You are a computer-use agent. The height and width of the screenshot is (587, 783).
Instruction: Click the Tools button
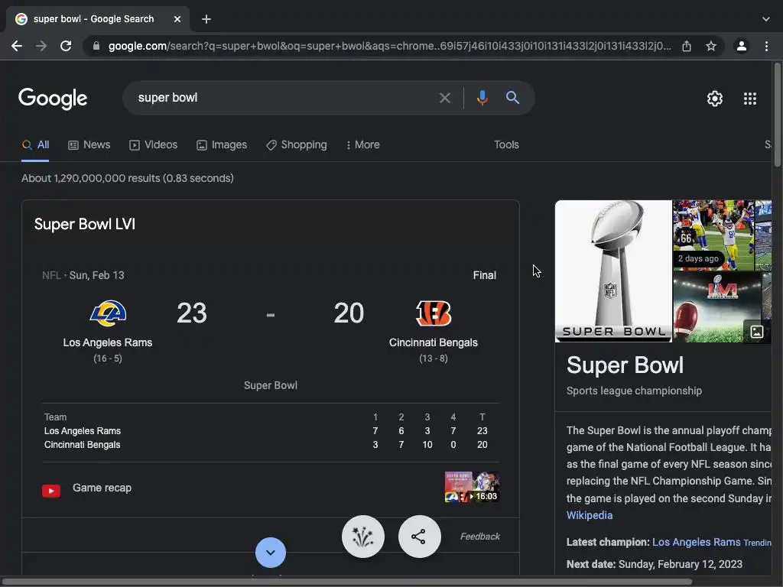[506, 144]
